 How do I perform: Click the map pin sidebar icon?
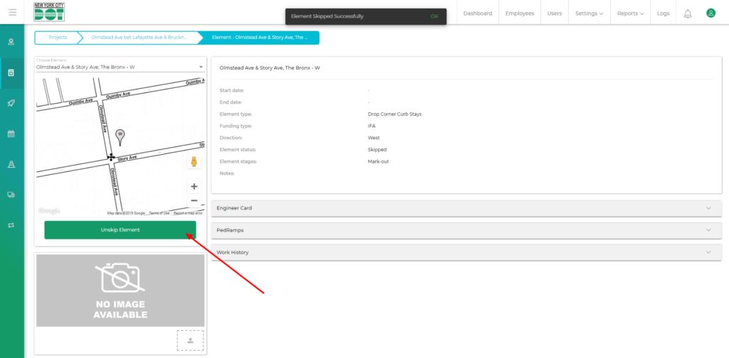click(x=11, y=42)
